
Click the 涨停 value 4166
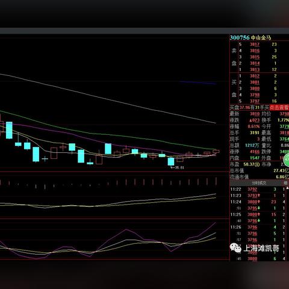click(255, 152)
